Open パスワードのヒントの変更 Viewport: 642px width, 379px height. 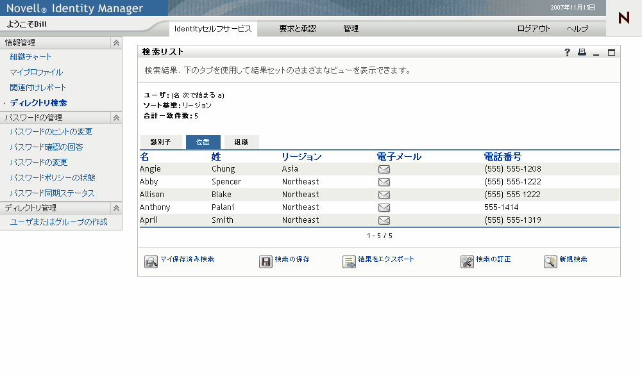click(51, 132)
